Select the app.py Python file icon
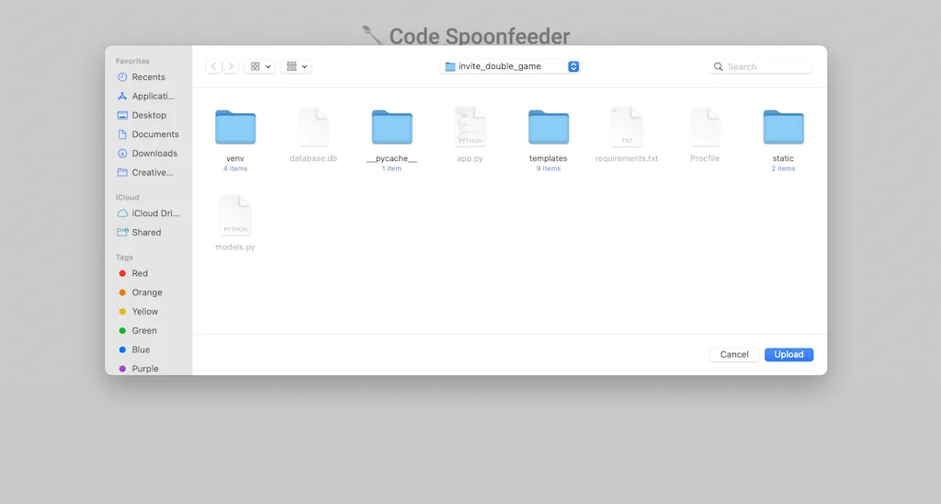Screen dimensions: 941x504 click(470, 127)
